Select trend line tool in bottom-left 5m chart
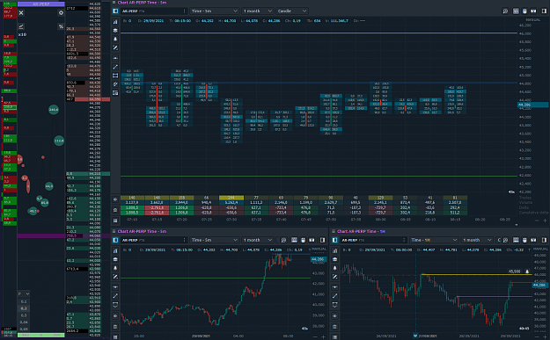 point(115,296)
